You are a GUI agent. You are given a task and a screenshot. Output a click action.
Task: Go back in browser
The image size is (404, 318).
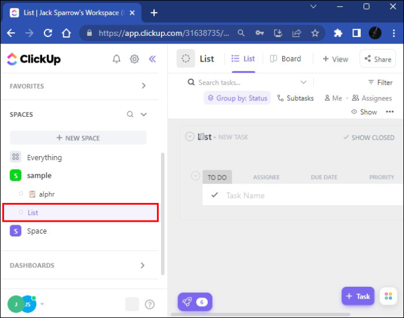coord(11,33)
